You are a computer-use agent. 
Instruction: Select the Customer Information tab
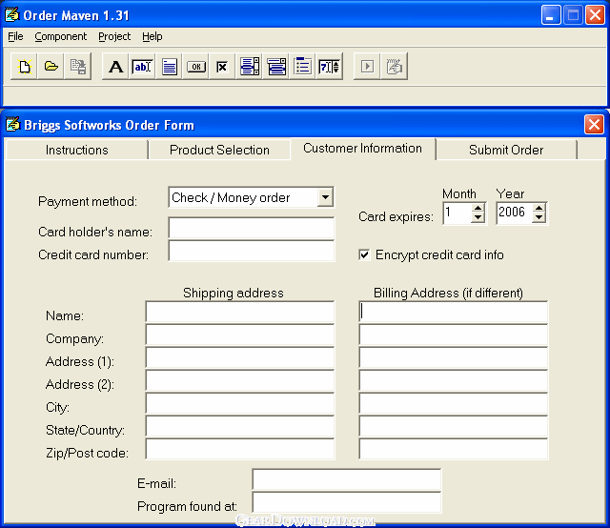(362, 149)
